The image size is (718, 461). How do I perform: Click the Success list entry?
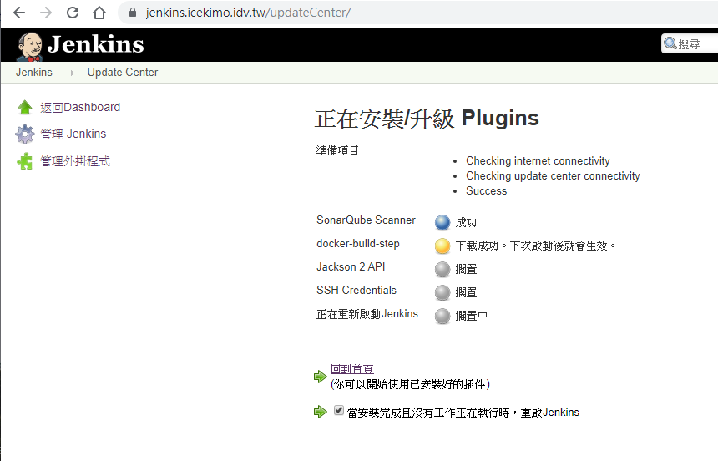486,190
